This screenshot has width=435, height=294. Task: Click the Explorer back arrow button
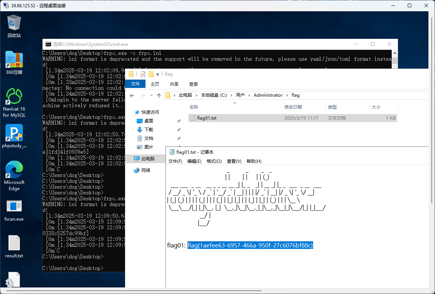click(132, 95)
